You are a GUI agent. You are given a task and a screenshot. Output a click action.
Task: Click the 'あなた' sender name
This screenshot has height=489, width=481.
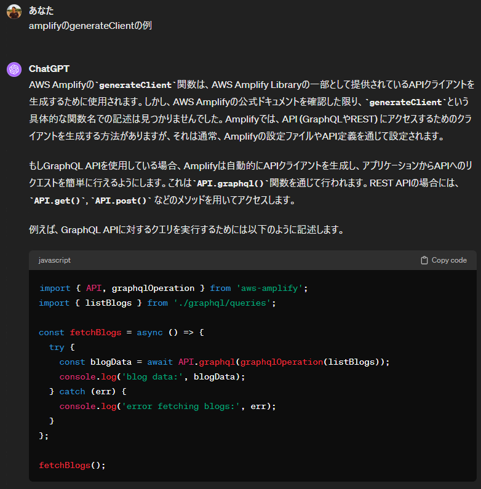[x=41, y=10]
